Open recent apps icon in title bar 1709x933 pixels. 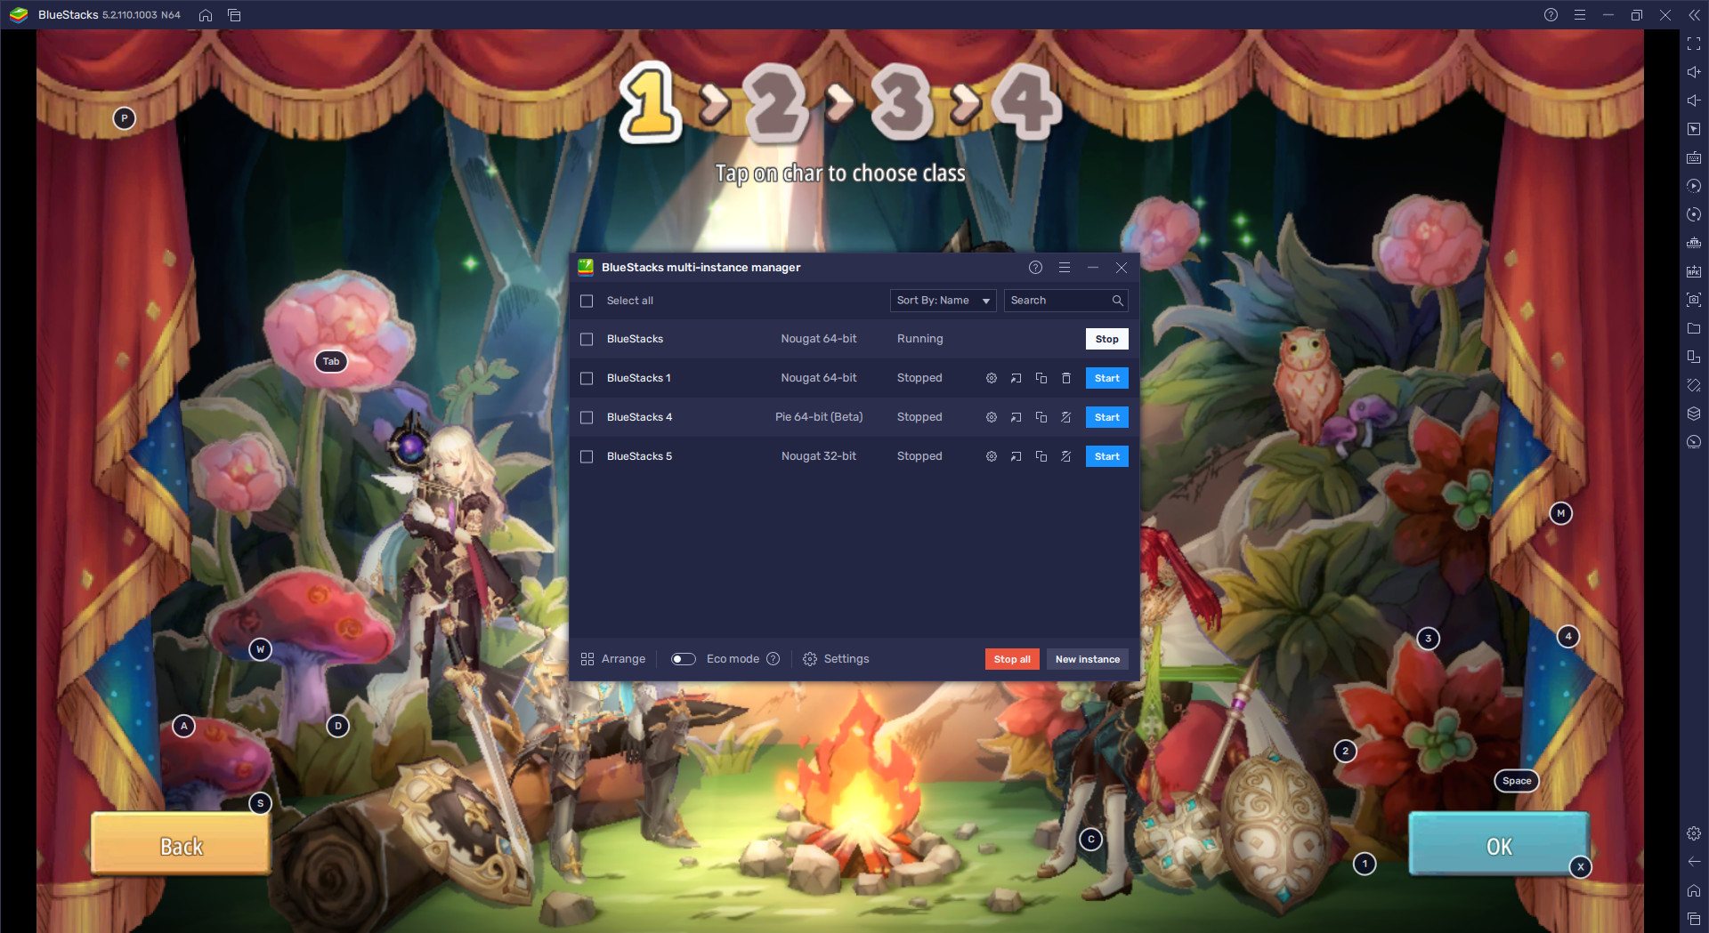click(x=234, y=15)
